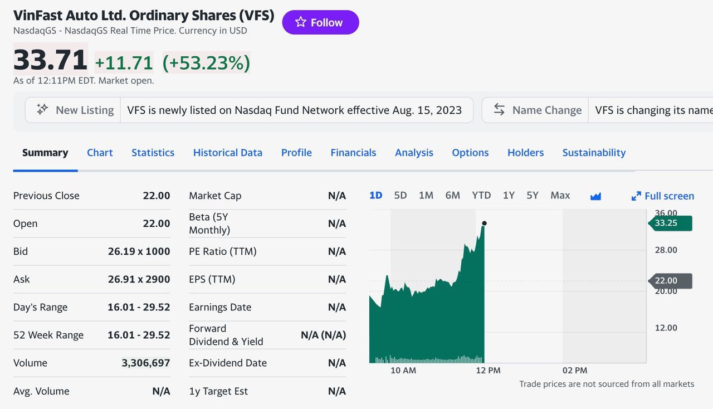Show the Holders tab
Viewport: 713px width, 409px height.
coord(525,153)
